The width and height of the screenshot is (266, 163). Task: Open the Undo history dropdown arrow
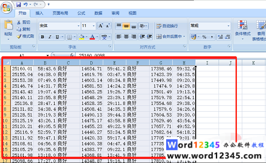tap(30, 4)
